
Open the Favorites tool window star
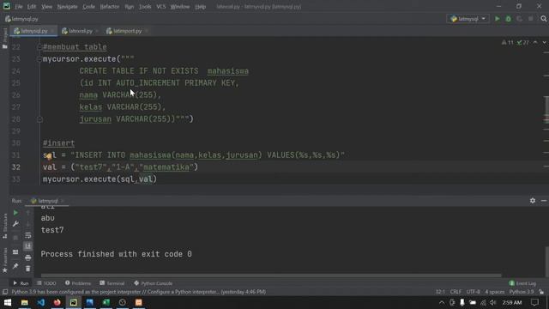[4, 260]
